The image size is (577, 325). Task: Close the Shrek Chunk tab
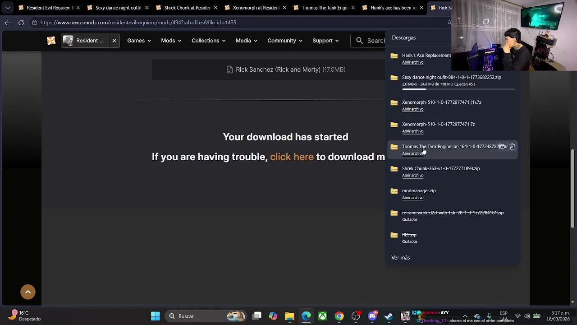[x=215, y=8]
